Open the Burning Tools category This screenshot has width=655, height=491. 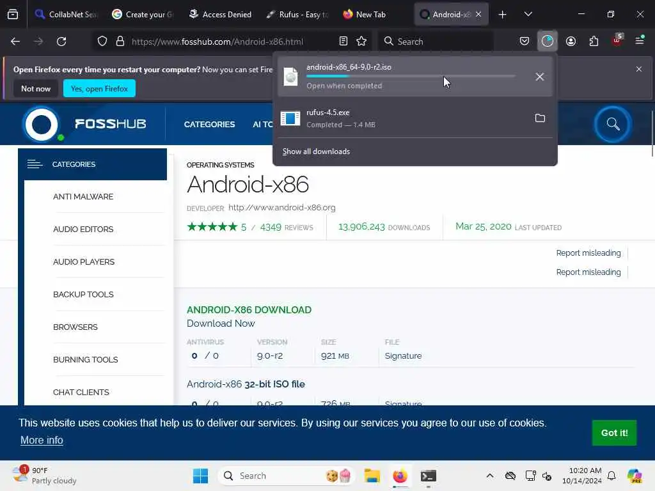[x=85, y=359]
